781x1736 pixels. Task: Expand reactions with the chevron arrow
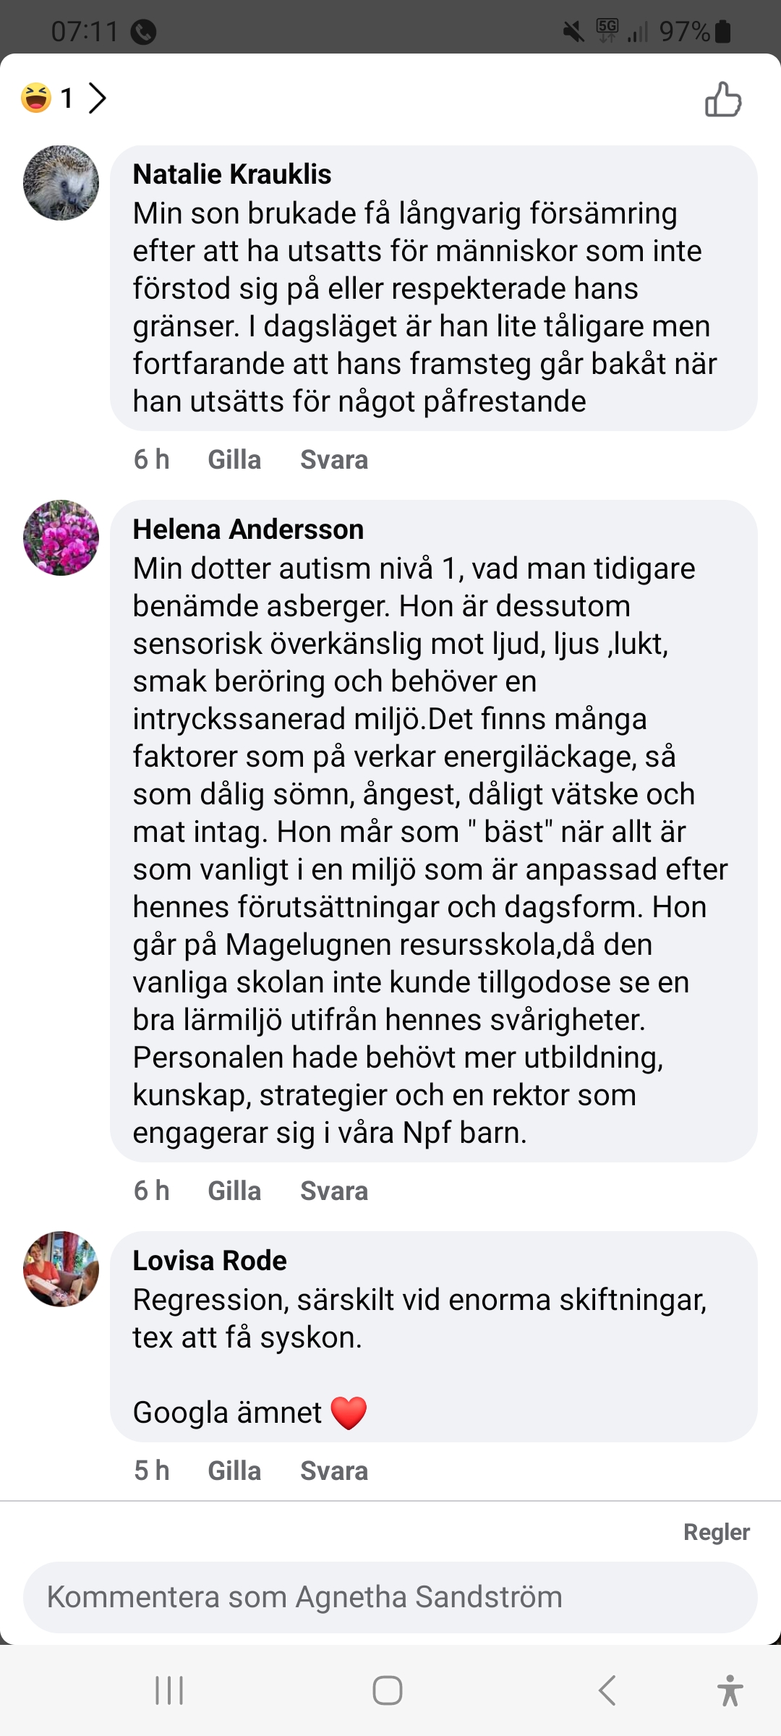pyautogui.click(x=97, y=98)
